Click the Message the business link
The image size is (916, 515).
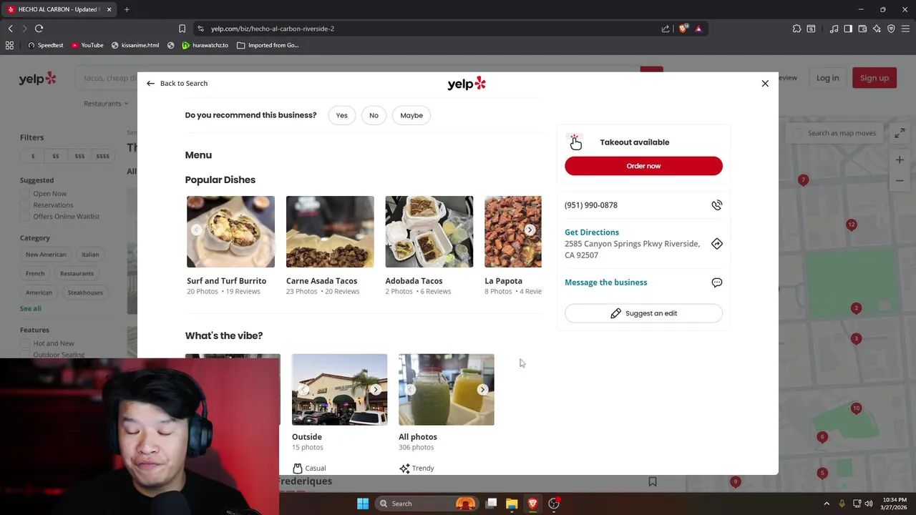point(606,283)
